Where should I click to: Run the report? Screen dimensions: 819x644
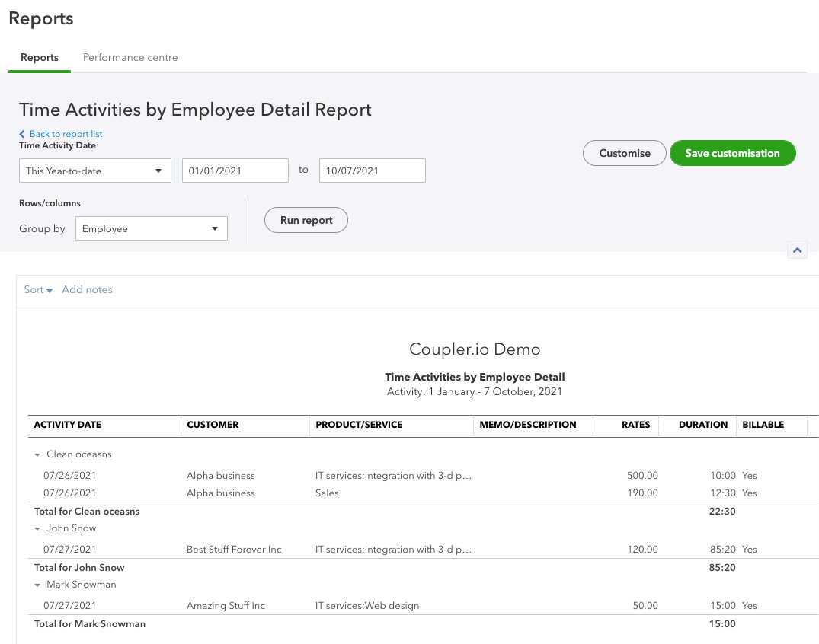point(306,219)
